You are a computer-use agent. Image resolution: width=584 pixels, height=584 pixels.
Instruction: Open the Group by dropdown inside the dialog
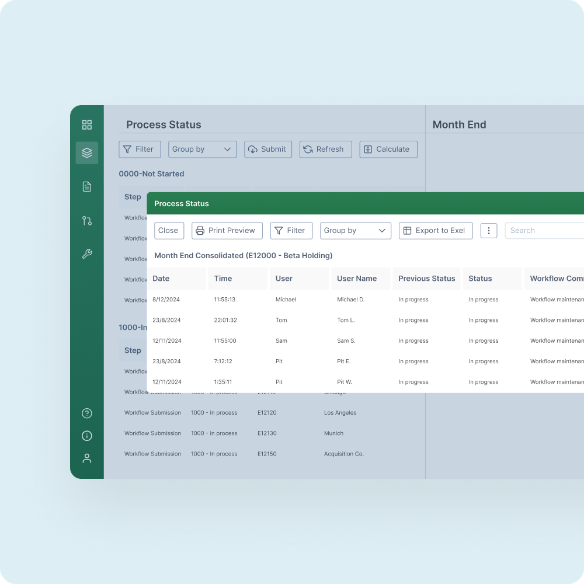[355, 230]
